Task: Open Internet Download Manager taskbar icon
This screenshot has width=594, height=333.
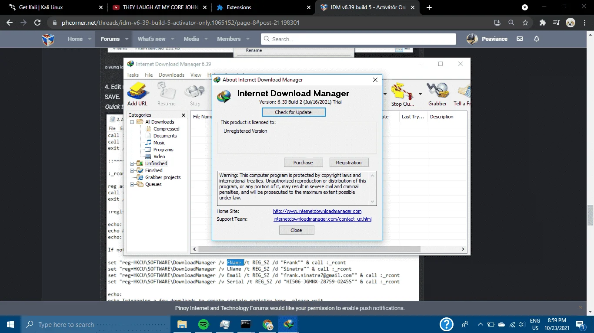Action: pos(289,324)
